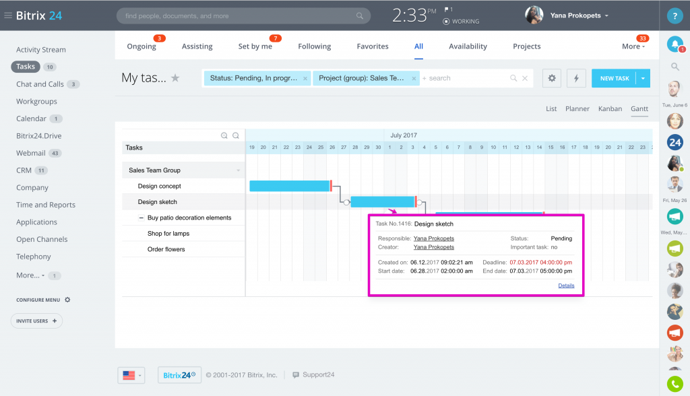Viewport: 690px width, 396px height.
Task: Select the All tab
Action: [x=418, y=46]
